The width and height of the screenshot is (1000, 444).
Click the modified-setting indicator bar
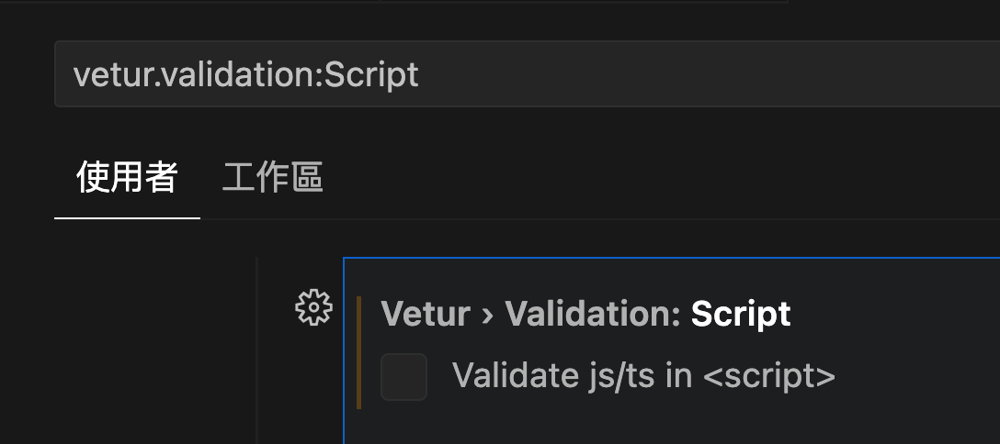[358, 352]
